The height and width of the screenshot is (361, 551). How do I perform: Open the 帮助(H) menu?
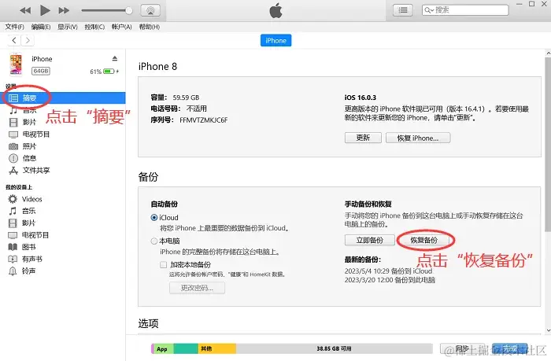(150, 27)
